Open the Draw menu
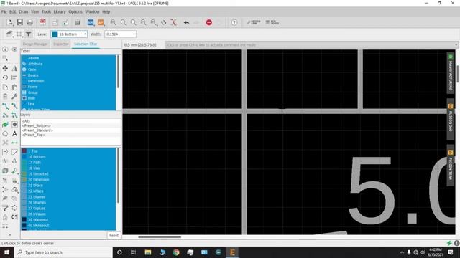 click(24, 11)
